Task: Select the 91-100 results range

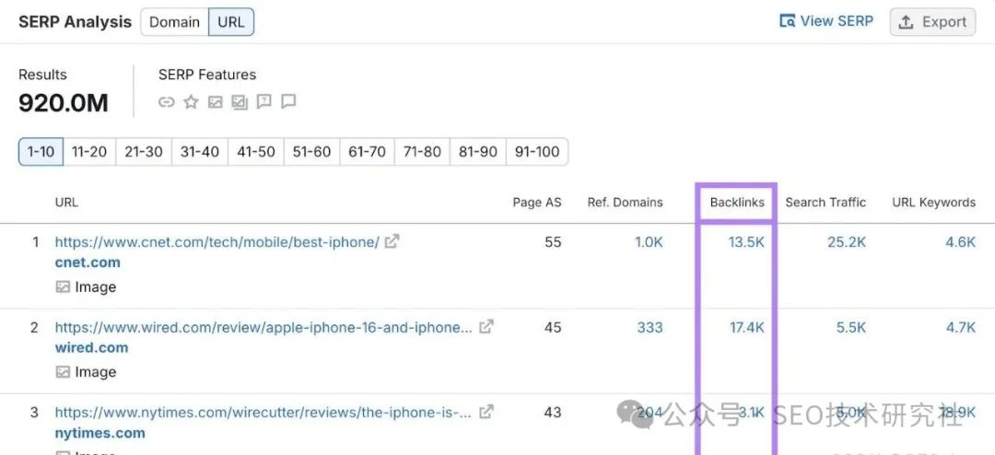Action: pos(536,152)
